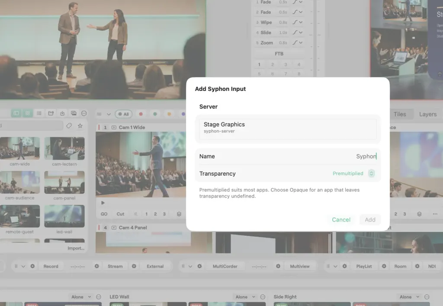Switch sources panel to grid view
Viewport: 443px width, 306px height.
(27, 113)
